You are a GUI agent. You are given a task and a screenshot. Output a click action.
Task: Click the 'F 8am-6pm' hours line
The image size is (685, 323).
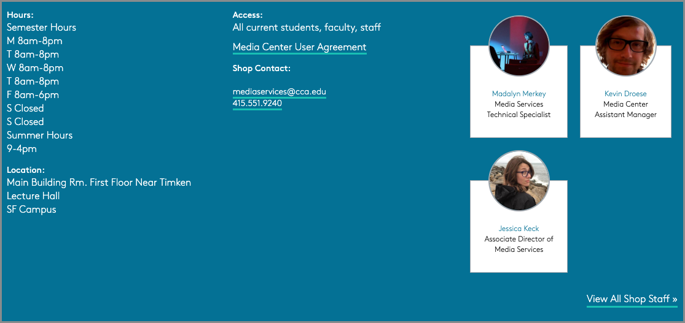pos(33,95)
